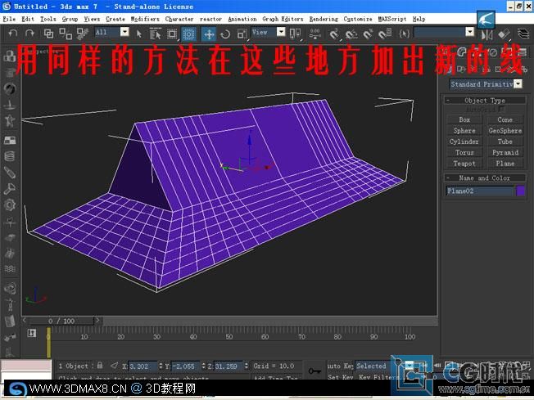Click the Set Key button
The width and height of the screenshot is (534, 400).
tap(340, 377)
